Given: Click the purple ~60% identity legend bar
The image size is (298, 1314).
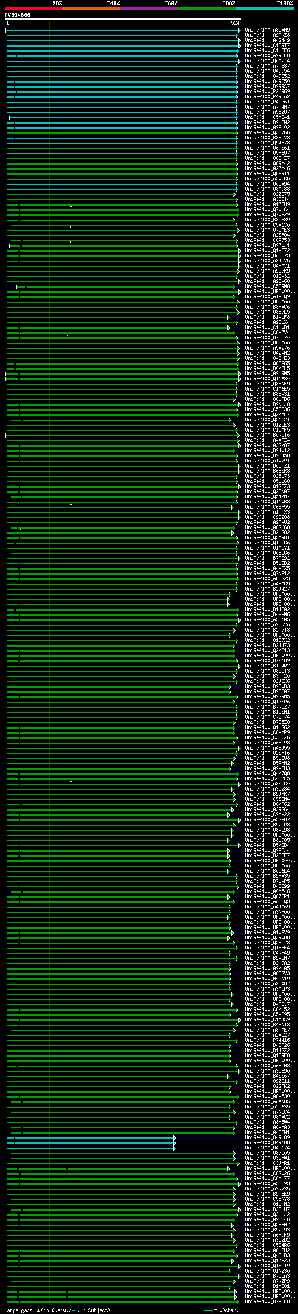Looking at the screenshot, I should (149, 8).
